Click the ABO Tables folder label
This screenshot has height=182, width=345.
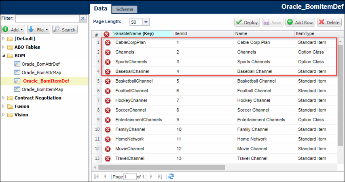click(27, 47)
